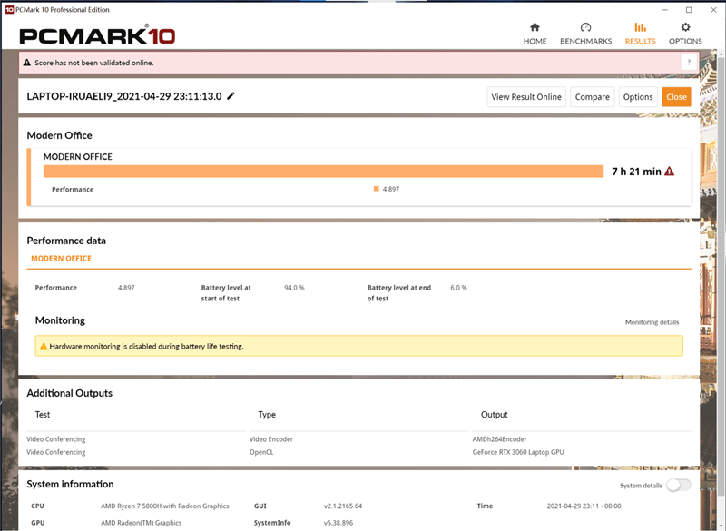Toggle the System details switch
The height and width of the screenshot is (531, 726).
(678, 485)
